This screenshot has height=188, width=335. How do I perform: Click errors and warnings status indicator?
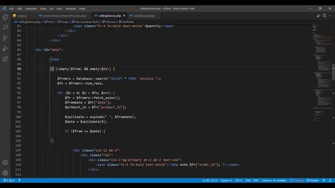(x=9, y=180)
